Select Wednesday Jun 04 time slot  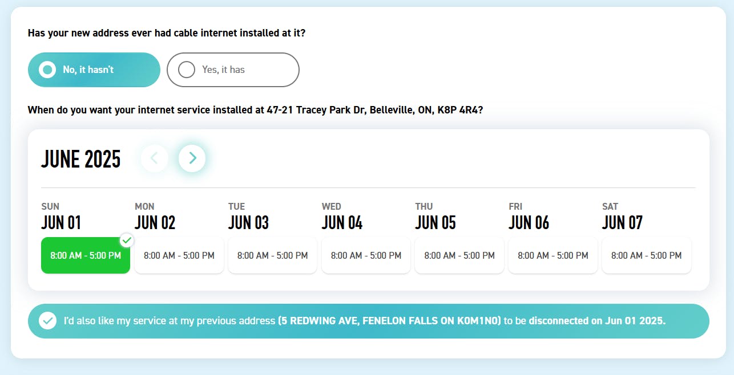pyautogui.click(x=366, y=255)
